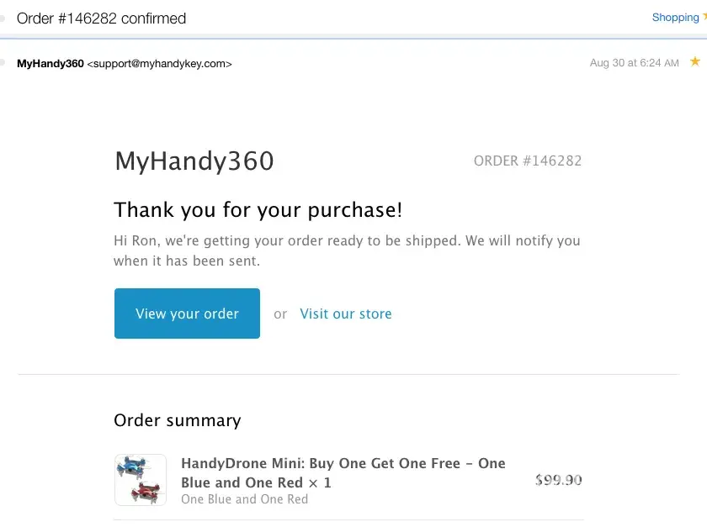Select the support@myhandykey.com sender address

(159, 63)
